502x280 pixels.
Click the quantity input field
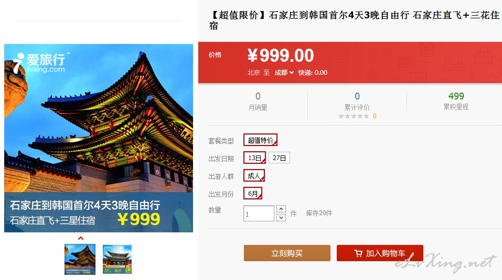(x=259, y=214)
